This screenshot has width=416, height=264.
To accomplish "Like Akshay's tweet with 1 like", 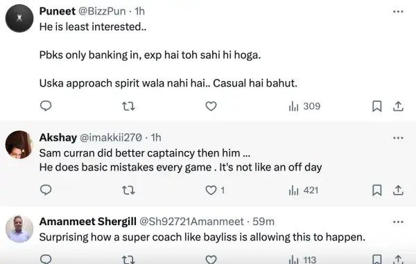I will [215, 190].
